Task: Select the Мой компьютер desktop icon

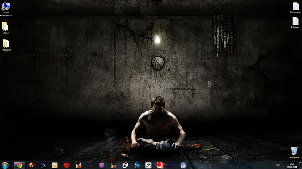Action: [x=6, y=9]
